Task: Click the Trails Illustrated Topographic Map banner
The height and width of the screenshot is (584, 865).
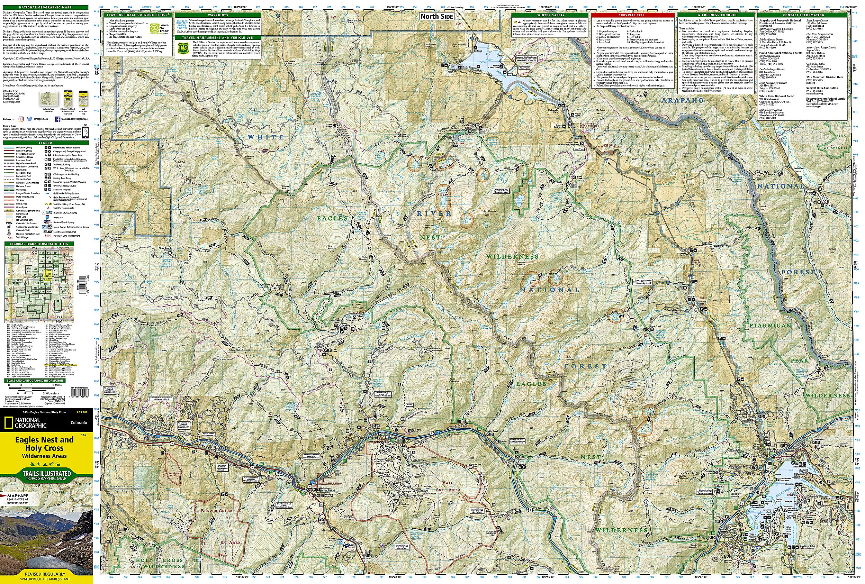Action: pyautogui.click(x=47, y=475)
